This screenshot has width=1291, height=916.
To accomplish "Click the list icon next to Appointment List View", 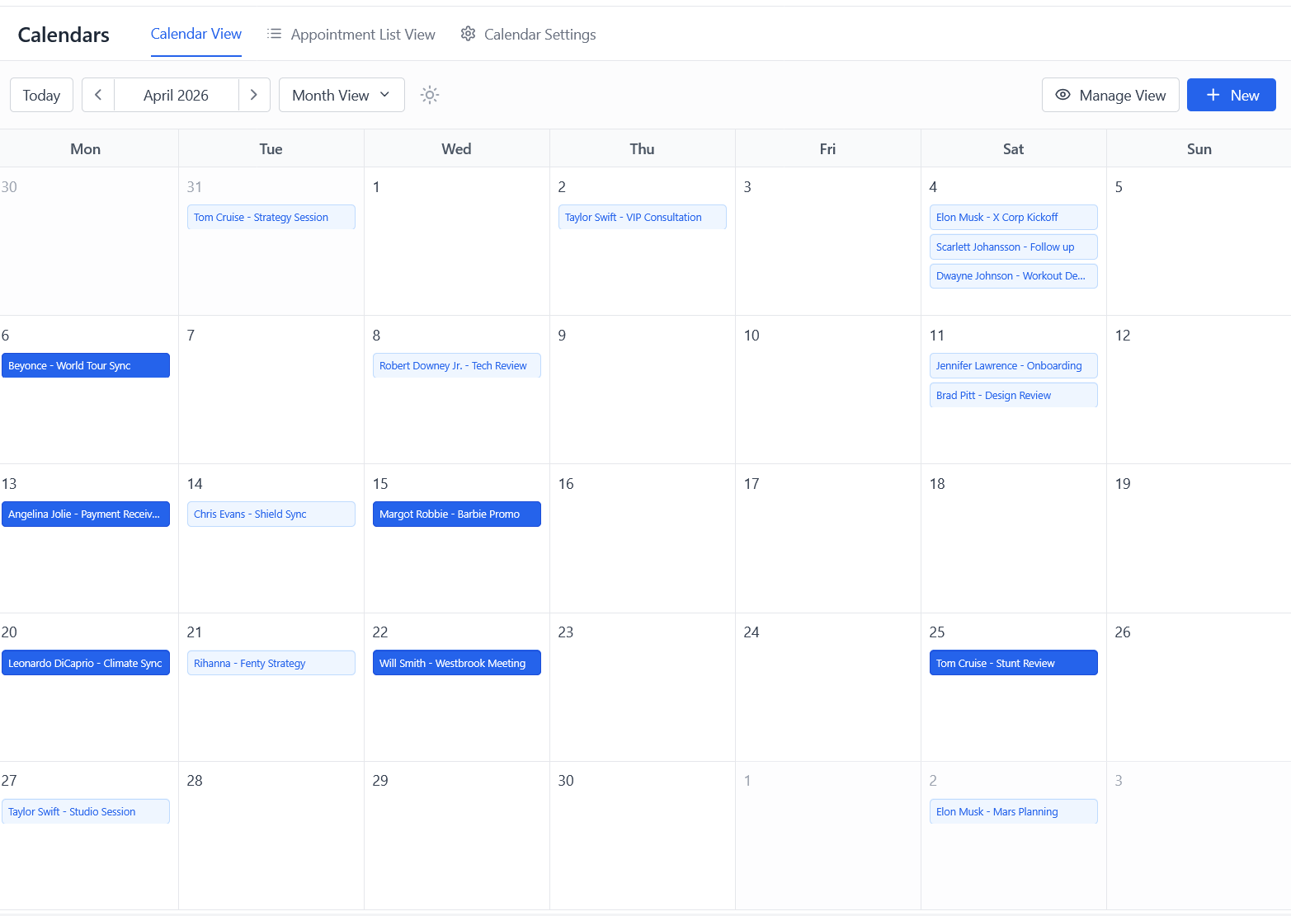I will (274, 33).
